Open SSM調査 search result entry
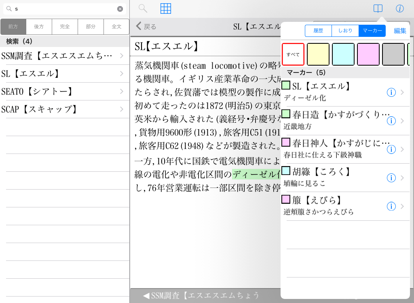Image resolution: width=414 pixels, height=303 pixels. pos(61,56)
